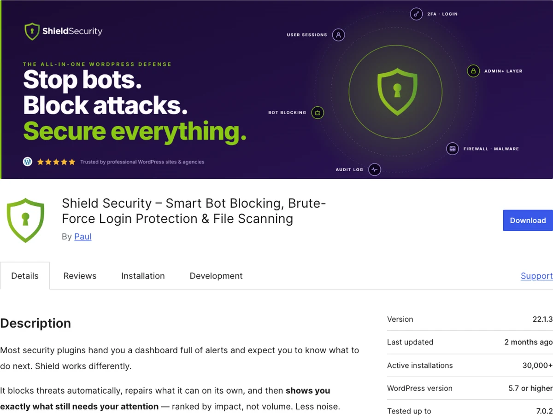This screenshot has width=553, height=419.
Task: Open the Details tab
Action: point(25,276)
